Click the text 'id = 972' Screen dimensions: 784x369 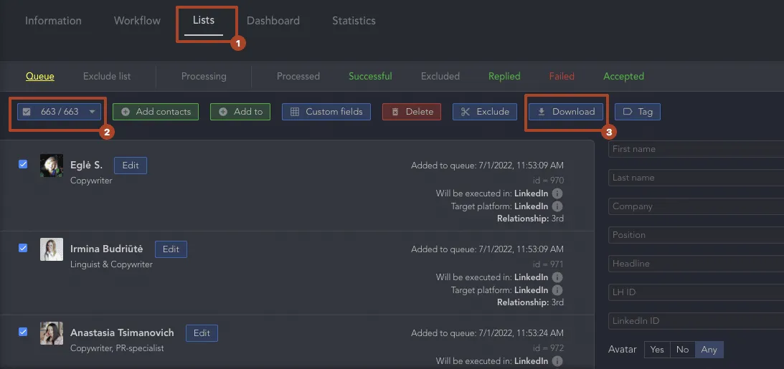549,348
